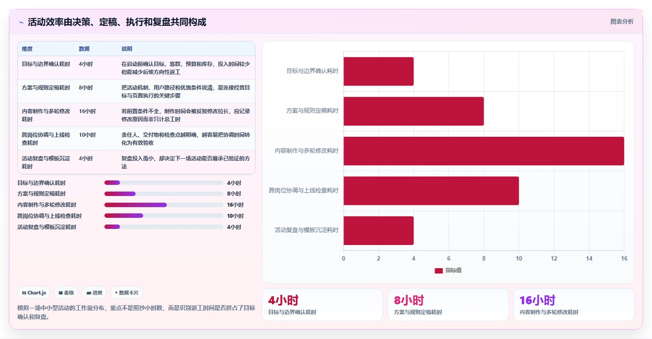Click the chart bar for 目标与边界确认耗时
The image size is (652, 339).
click(379, 71)
